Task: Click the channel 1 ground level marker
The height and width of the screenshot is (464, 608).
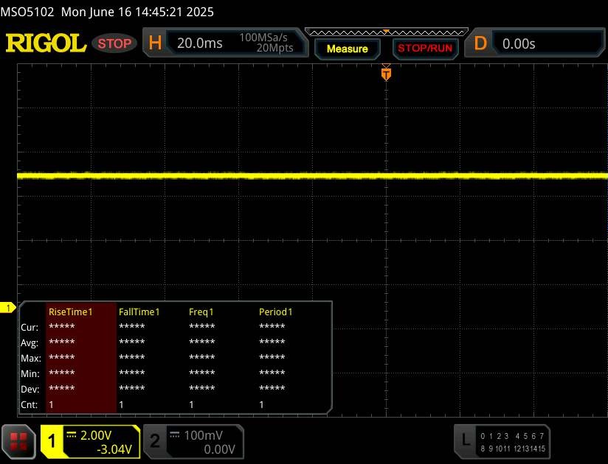Action: [x=8, y=308]
